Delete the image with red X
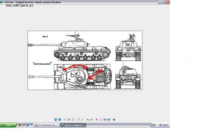The width and height of the screenshot is (199, 133). tap(97, 119)
